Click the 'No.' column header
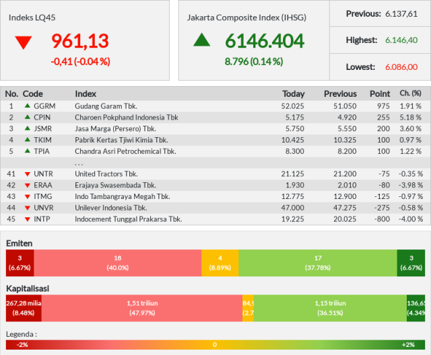 coord(11,94)
